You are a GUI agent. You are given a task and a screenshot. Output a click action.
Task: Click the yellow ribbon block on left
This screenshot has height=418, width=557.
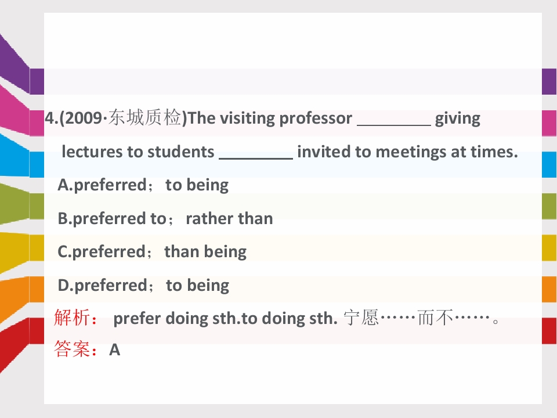click(x=37, y=248)
